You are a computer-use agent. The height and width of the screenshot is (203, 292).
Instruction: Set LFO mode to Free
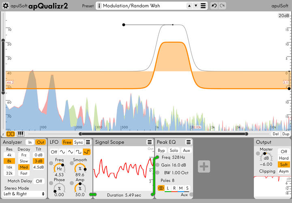coord(67,142)
